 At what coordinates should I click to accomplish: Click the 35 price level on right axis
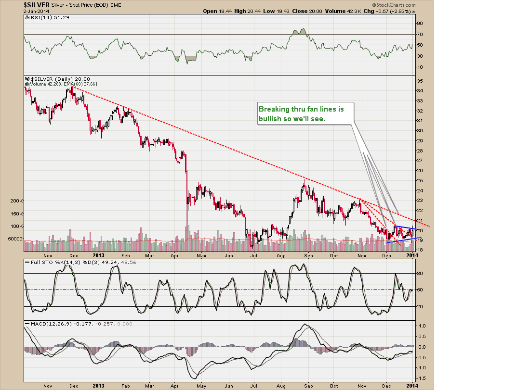coord(420,81)
